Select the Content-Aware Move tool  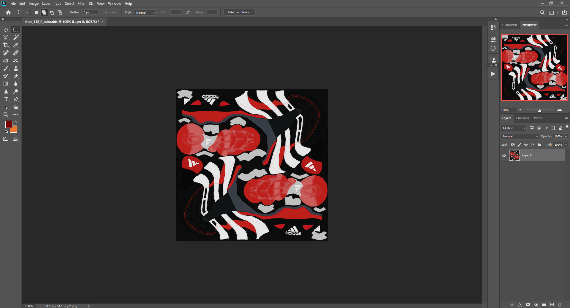16,61
